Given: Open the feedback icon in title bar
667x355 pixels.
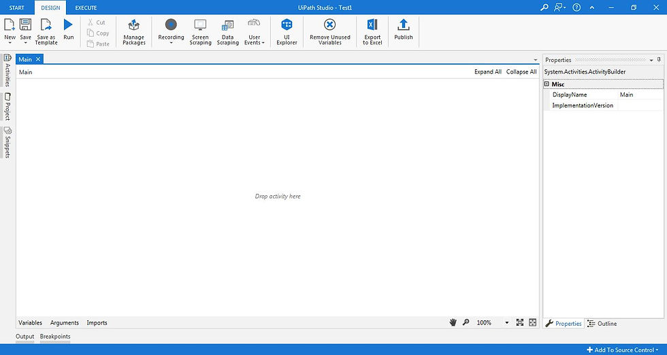Looking at the screenshot, I should 559,7.
